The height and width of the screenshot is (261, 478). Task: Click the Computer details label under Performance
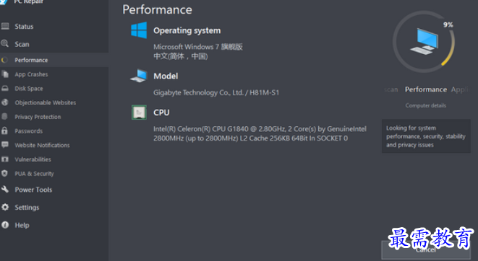coord(425,105)
